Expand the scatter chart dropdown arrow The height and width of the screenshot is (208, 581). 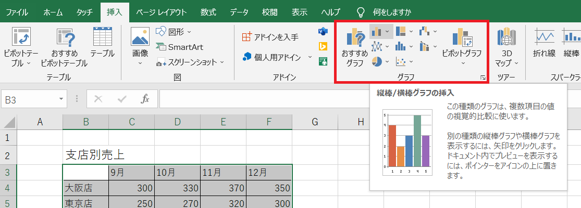411,61
